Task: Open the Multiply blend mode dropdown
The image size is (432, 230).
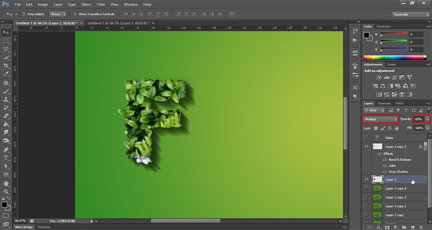Action: [380, 119]
